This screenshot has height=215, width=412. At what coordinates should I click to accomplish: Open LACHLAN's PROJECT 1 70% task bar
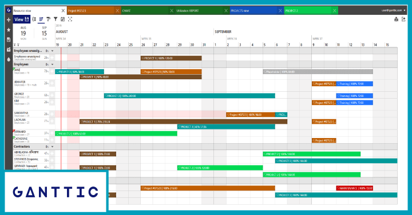click(184, 121)
